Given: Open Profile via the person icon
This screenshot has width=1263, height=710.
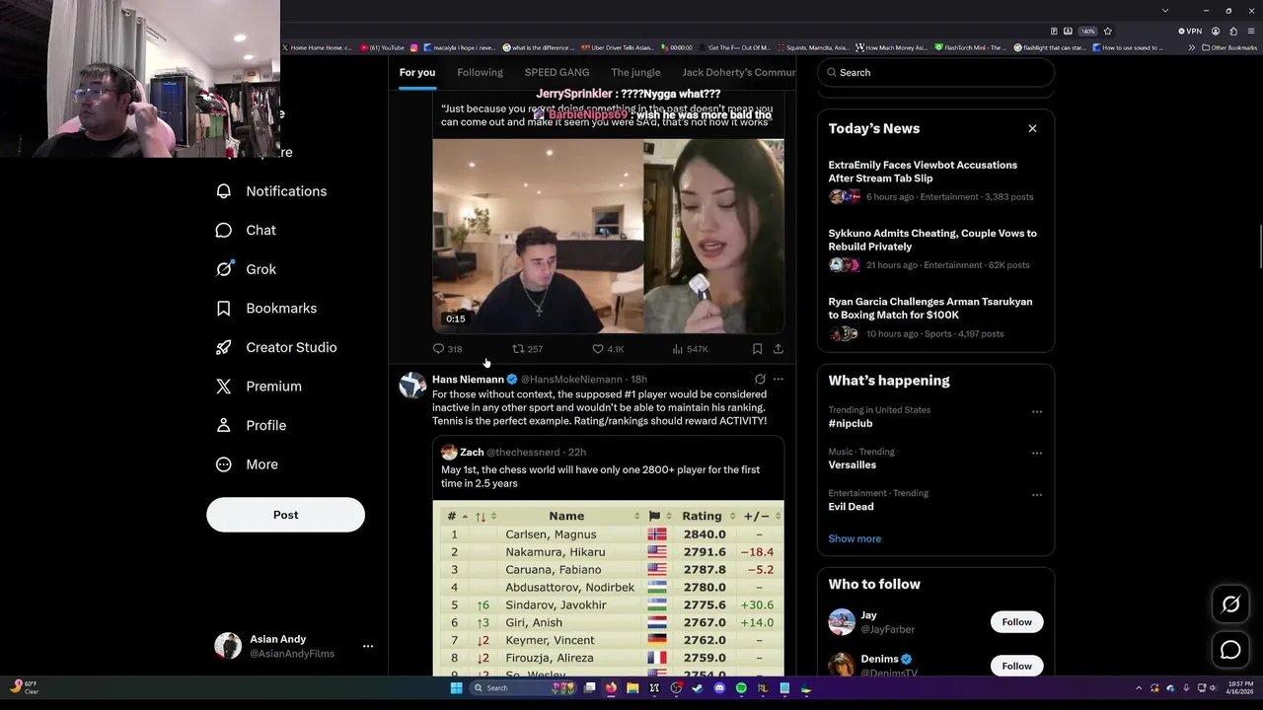Looking at the screenshot, I should click(224, 425).
